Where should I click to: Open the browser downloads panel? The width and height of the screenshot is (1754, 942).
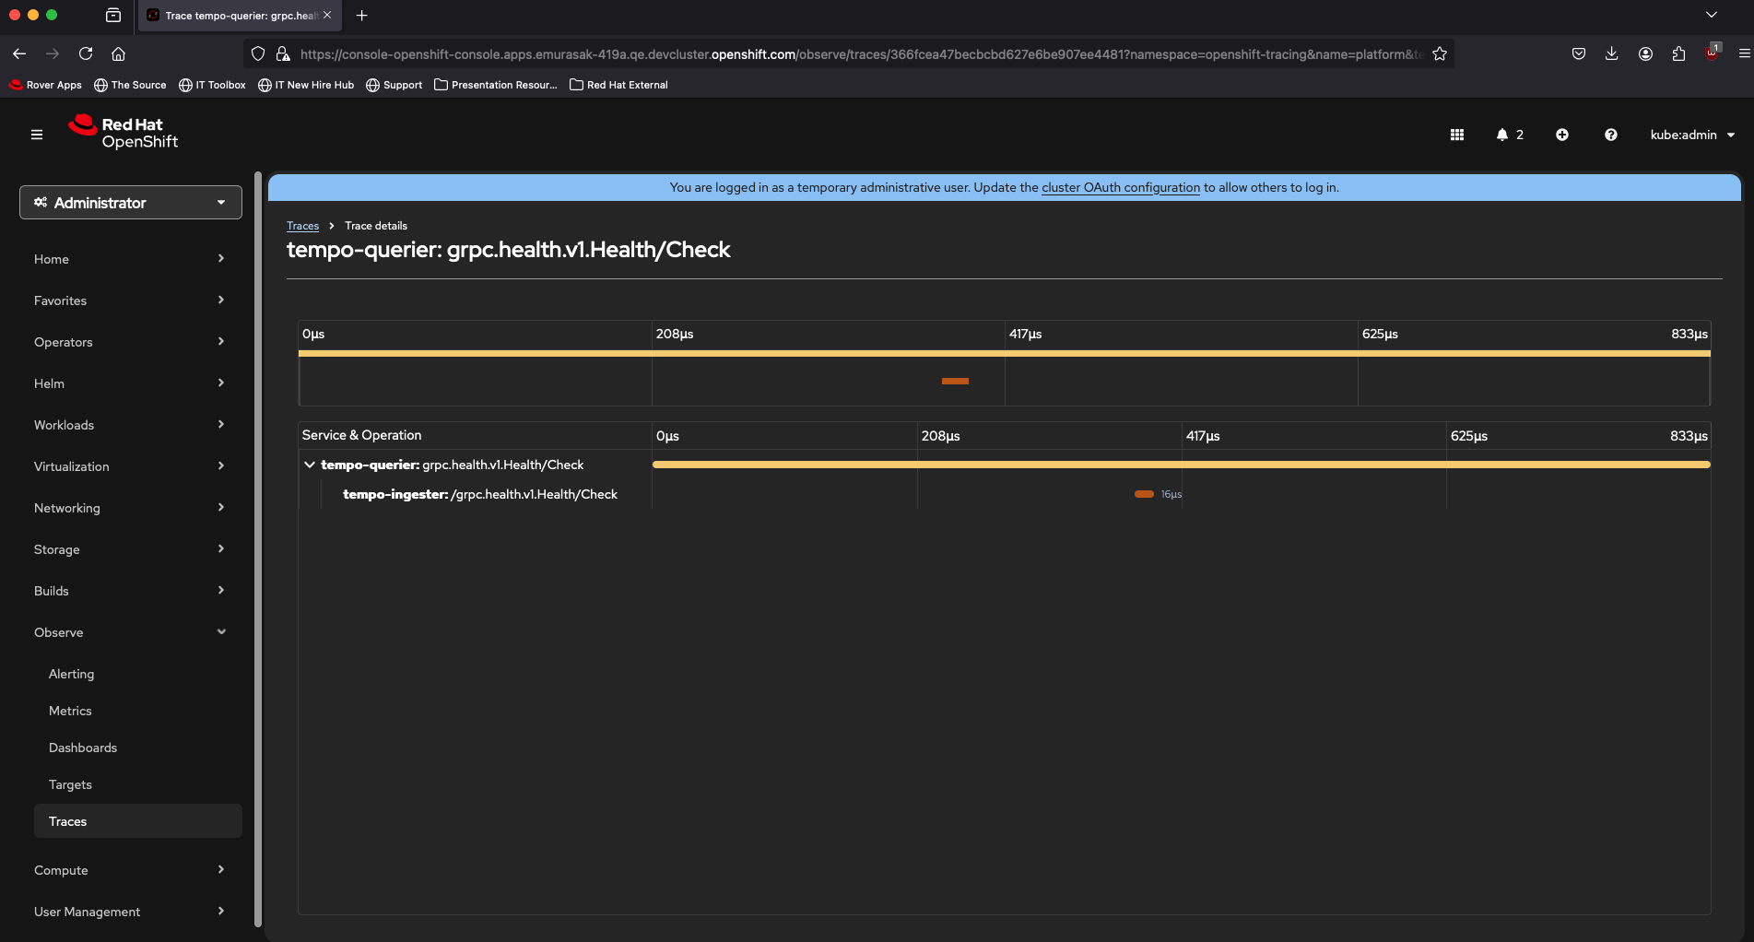point(1612,53)
